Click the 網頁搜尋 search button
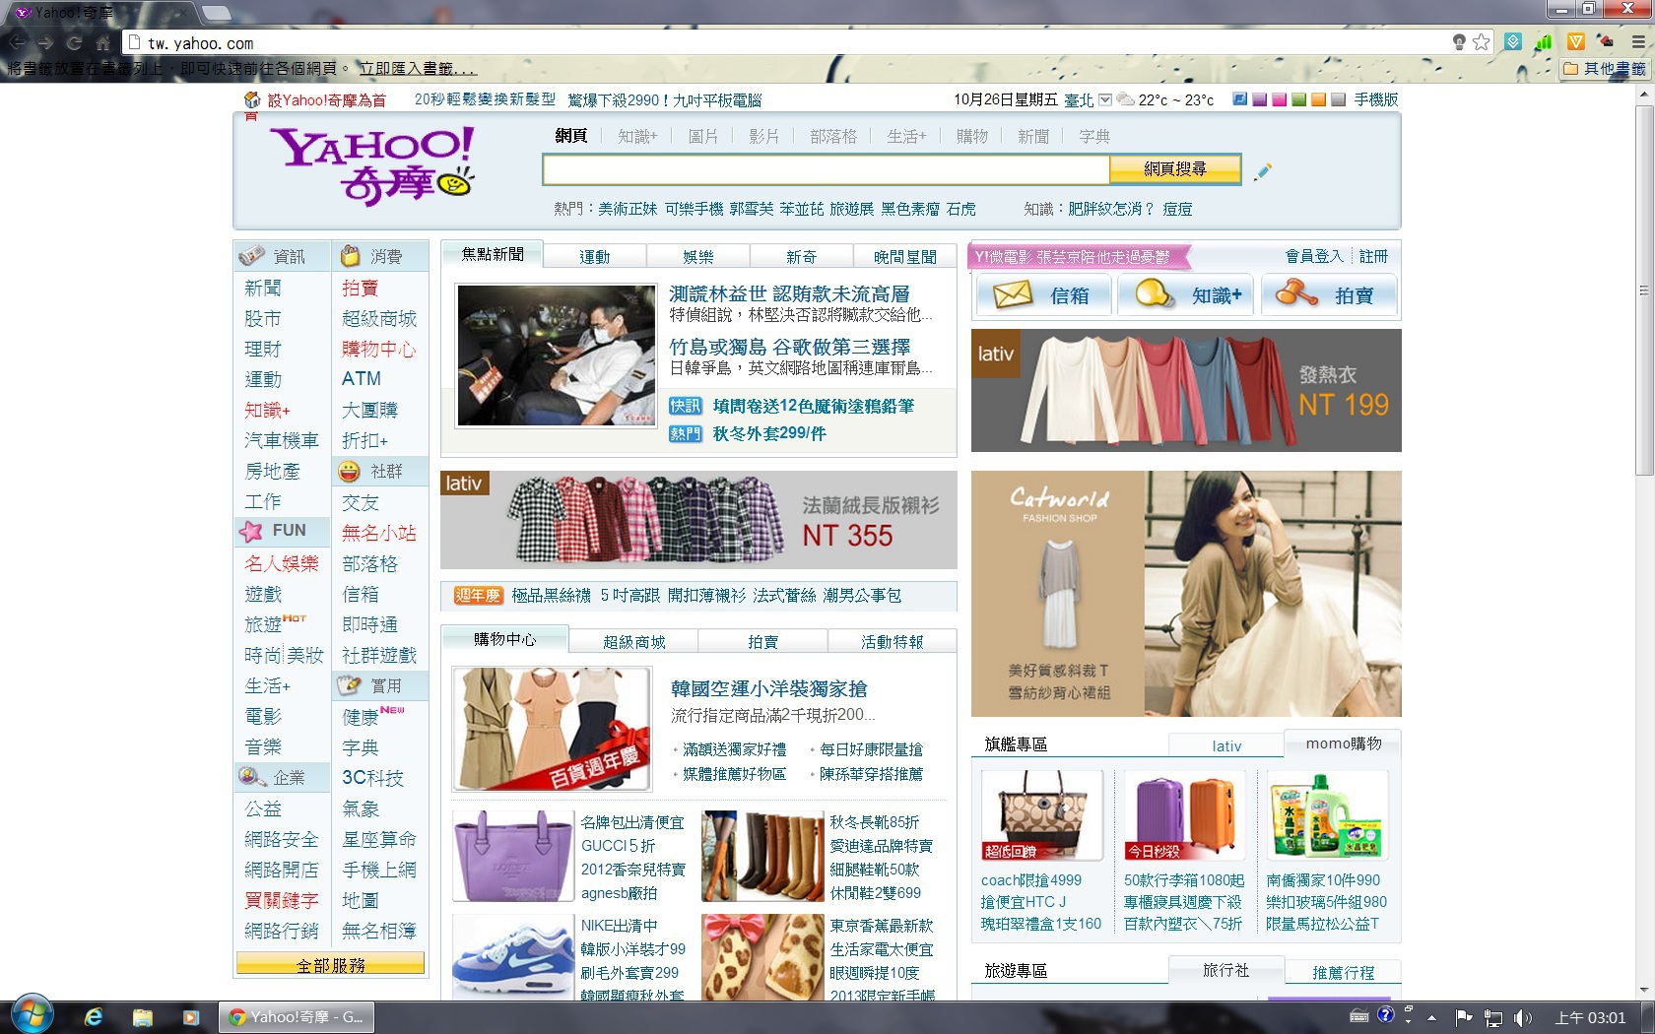1655x1034 pixels. [1175, 169]
